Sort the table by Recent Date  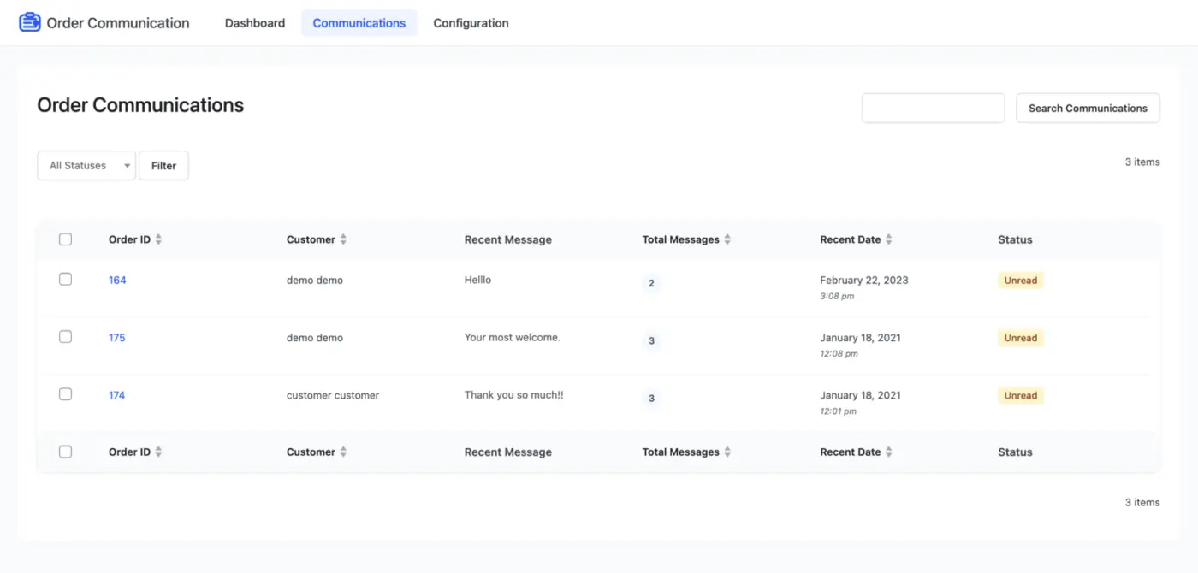click(x=887, y=239)
